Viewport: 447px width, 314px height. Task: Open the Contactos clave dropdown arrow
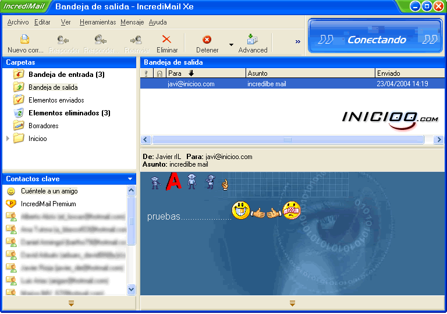click(x=130, y=179)
